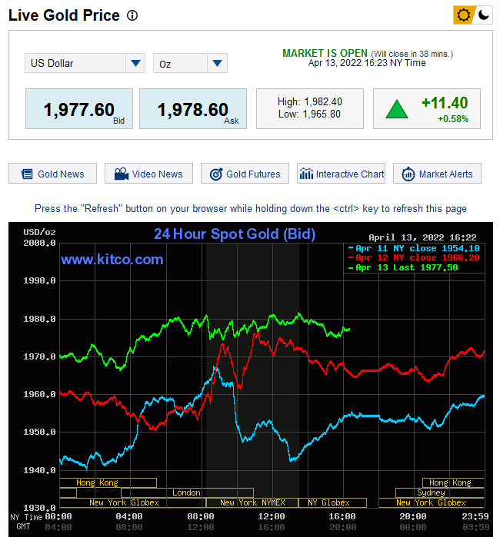Click the 1,978.60 Ask price box
The height and width of the screenshot is (537, 500).
click(x=193, y=109)
